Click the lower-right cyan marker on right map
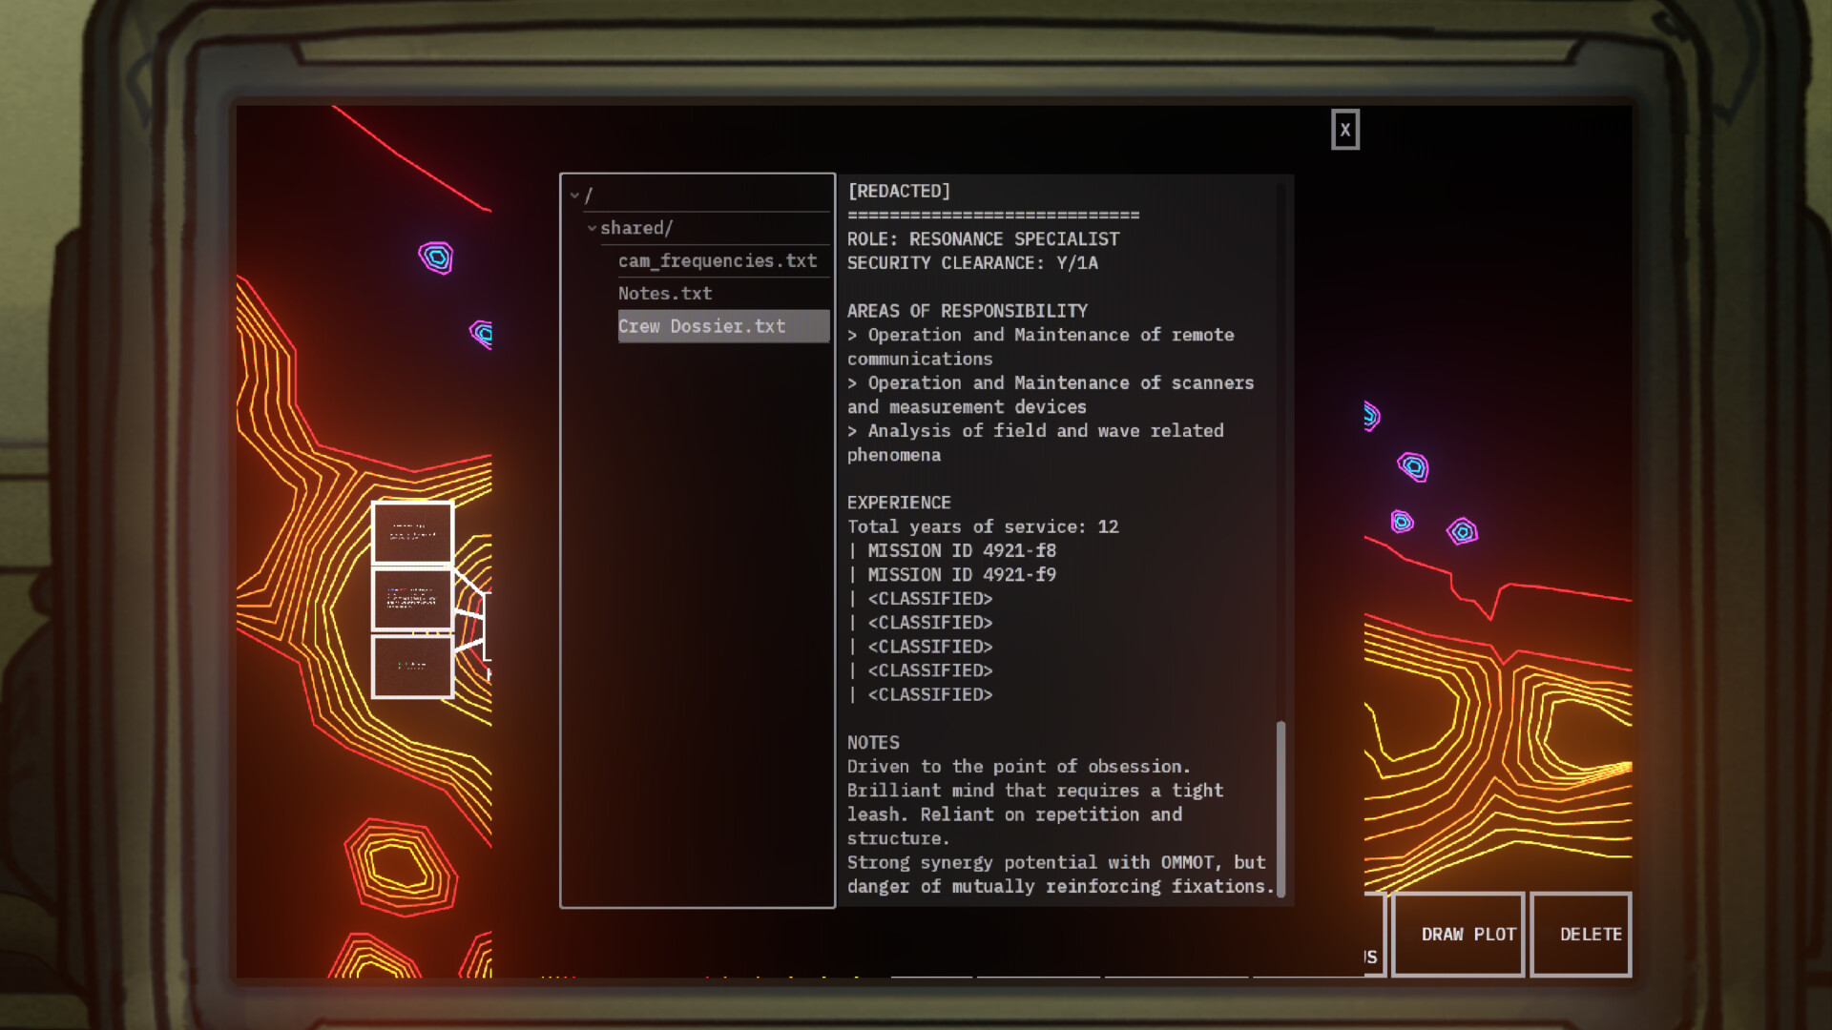 1462,531
